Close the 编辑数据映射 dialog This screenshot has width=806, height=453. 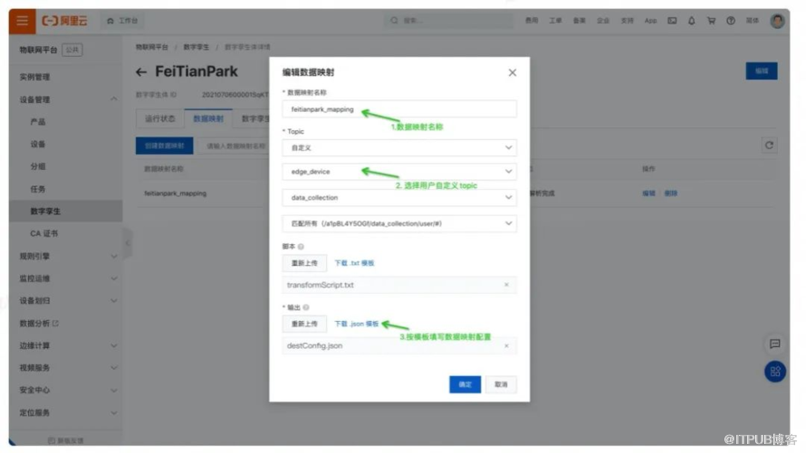513,72
